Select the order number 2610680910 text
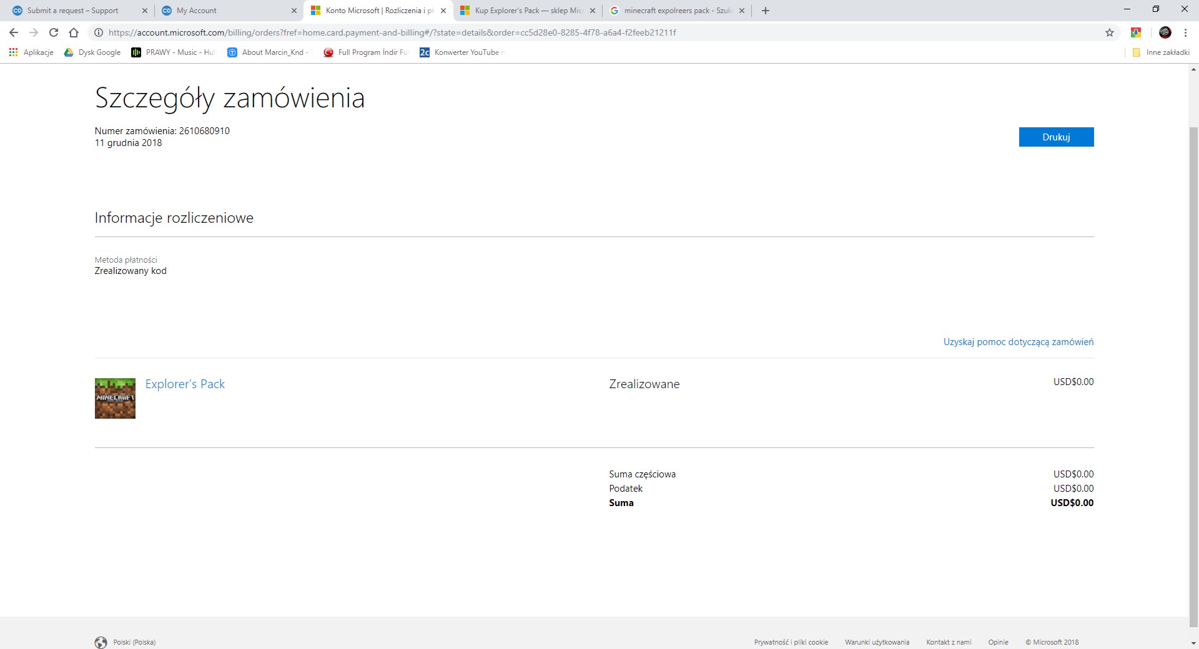The height and width of the screenshot is (649, 1199). pos(204,131)
